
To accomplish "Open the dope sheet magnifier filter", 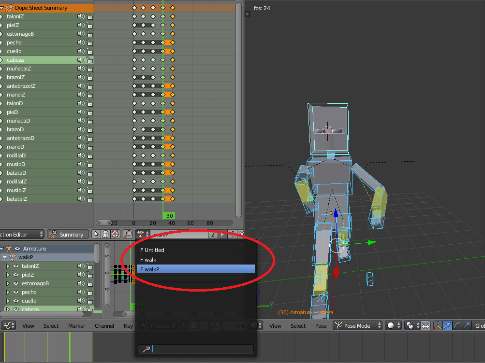I will tap(128, 235).
